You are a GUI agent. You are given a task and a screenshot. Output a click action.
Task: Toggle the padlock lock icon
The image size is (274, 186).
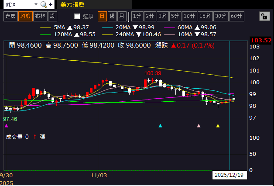tap(264, 16)
